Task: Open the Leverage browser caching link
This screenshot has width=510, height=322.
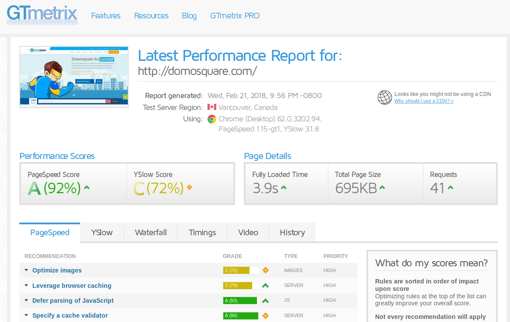Action: [72, 286]
